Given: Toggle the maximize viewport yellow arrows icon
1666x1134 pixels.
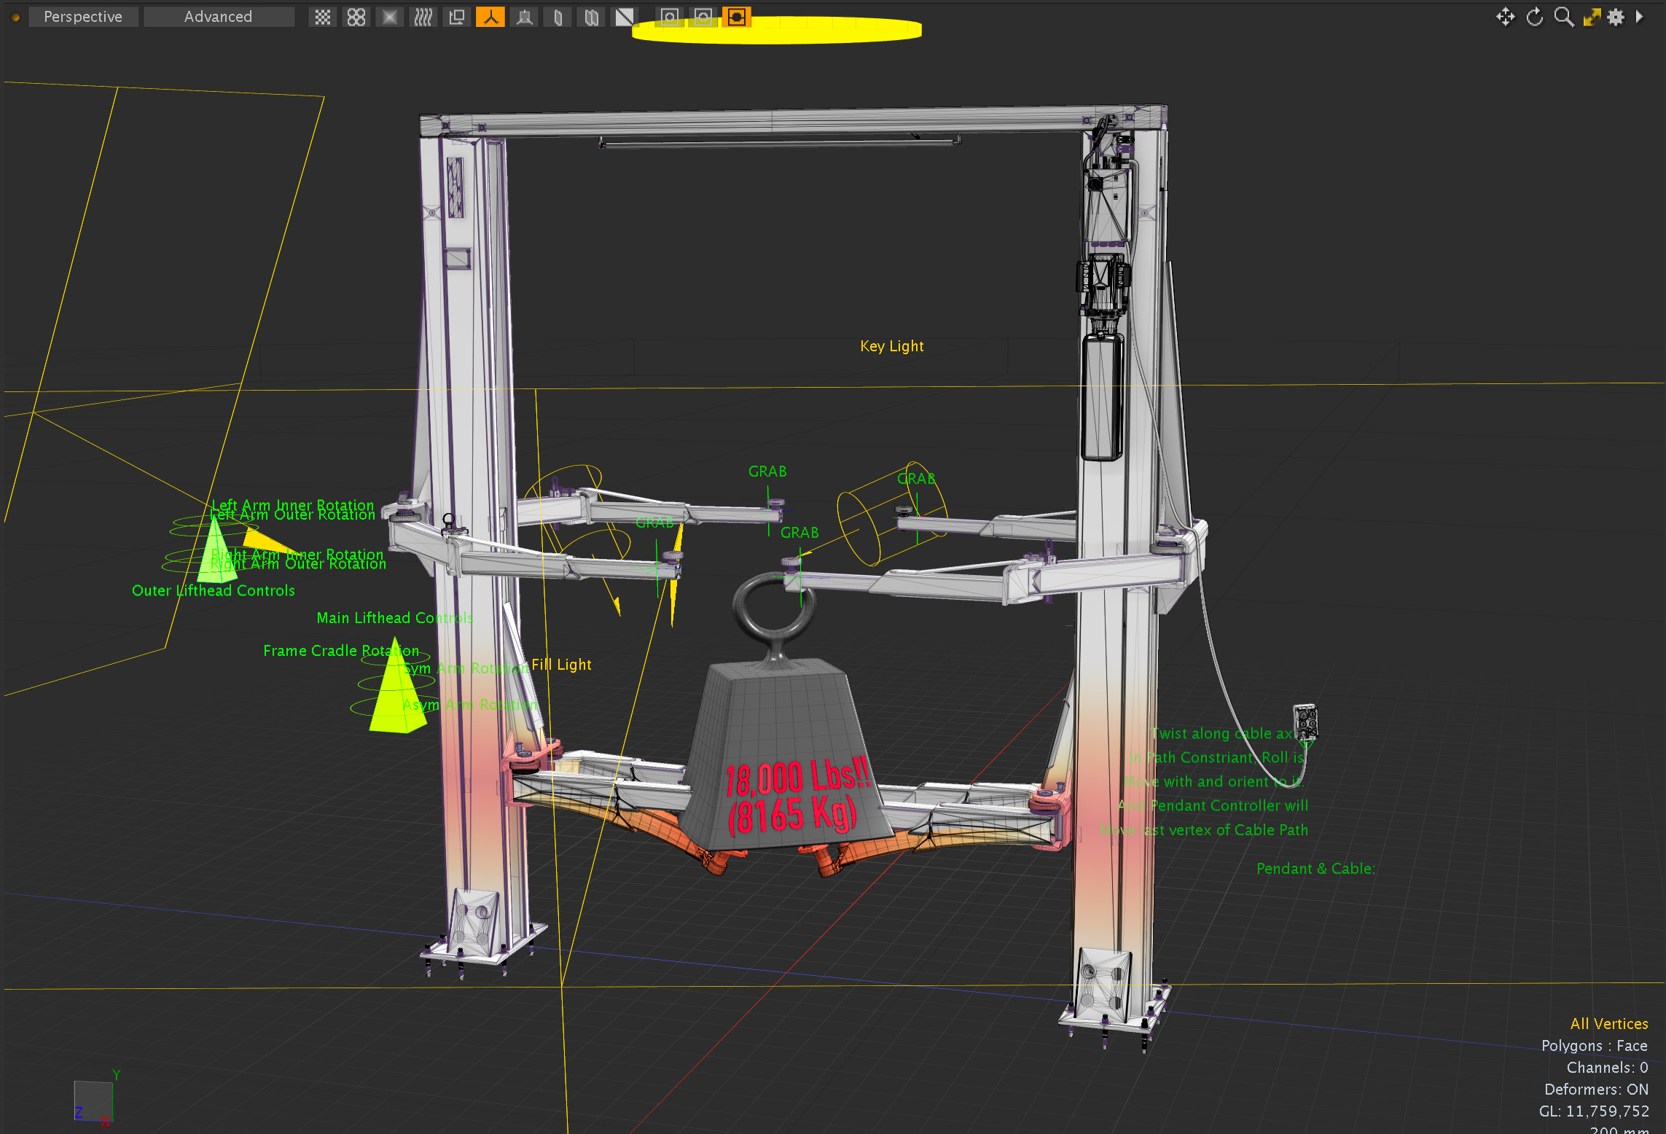Looking at the screenshot, I should pyautogui.click(x=1592, y=17).
